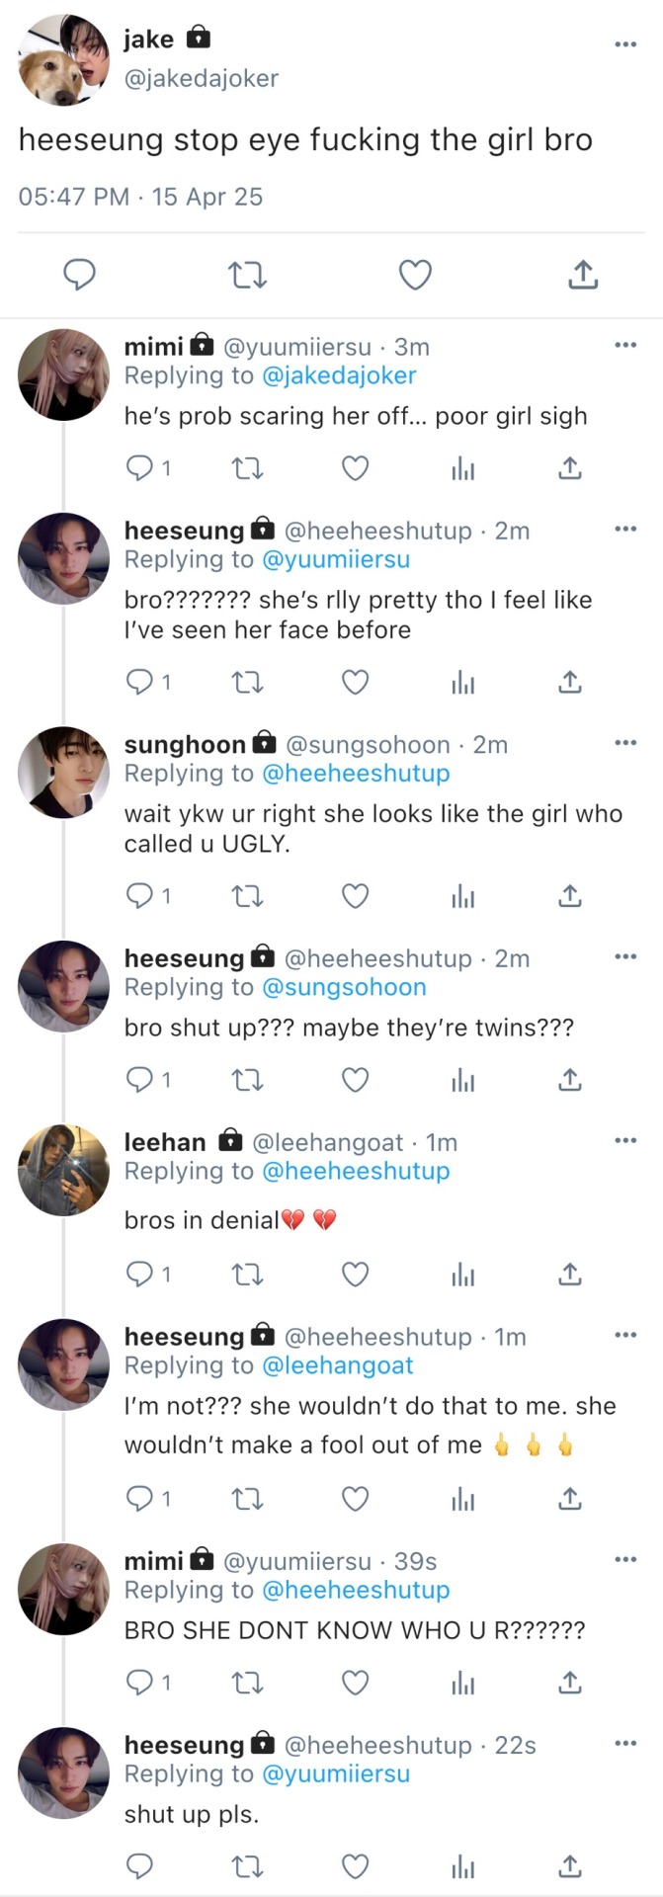Open more options on sunghoon's reply
Screen dimensions: 663x1897
625,743
